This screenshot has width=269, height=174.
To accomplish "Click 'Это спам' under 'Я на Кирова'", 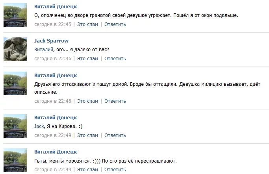I will point(87,135).
